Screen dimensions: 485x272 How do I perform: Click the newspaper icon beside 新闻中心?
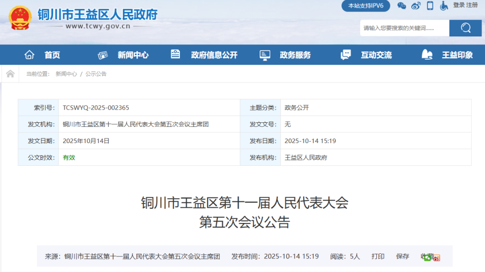point(103,55)
